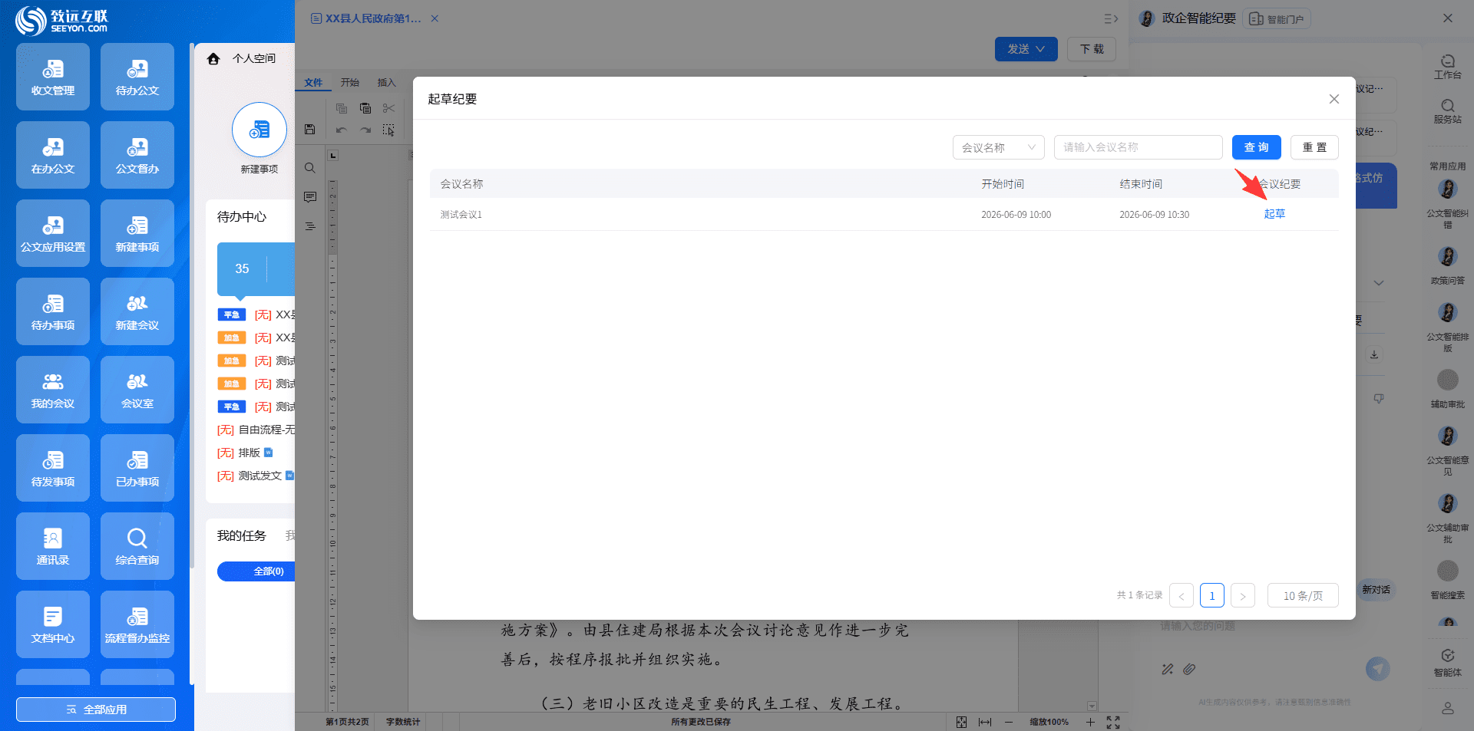Select the 我的任务 tab
This screenshot has height=731, width=1474.
(x=241, y=535)
